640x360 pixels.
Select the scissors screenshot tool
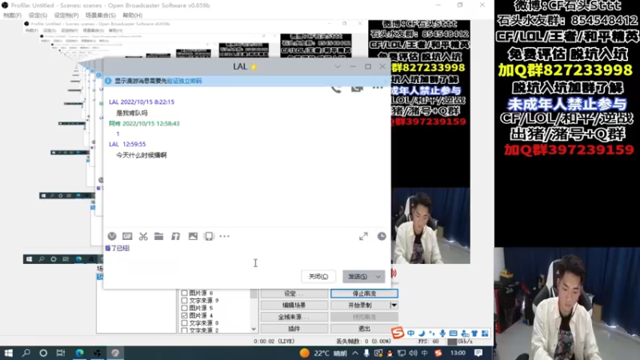143,236
